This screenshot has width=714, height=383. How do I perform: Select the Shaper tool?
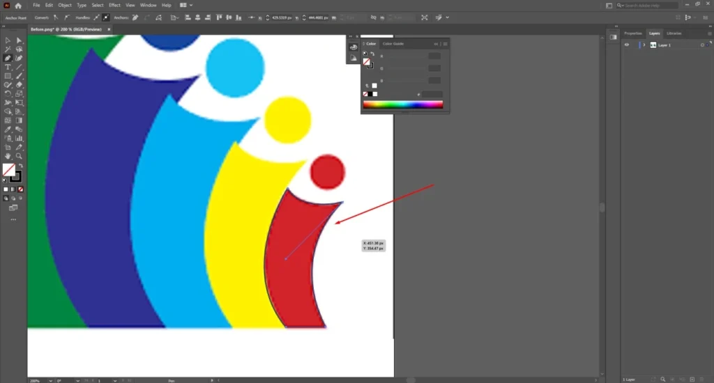click(x=8, y=85)
